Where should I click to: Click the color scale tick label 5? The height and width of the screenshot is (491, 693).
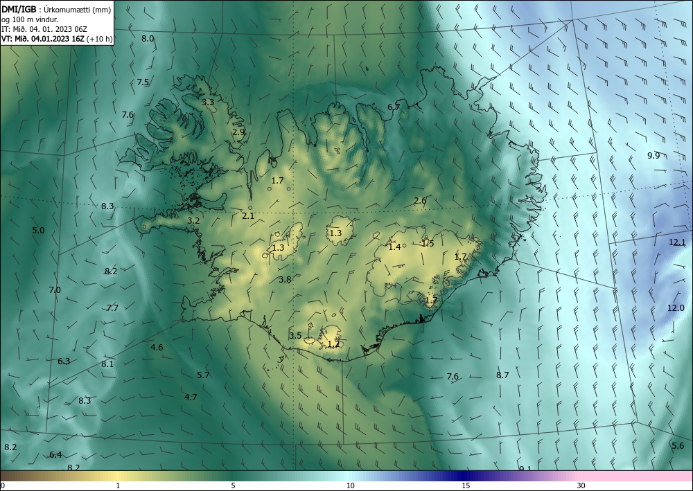pyautogui.click(x=233, y=486)
